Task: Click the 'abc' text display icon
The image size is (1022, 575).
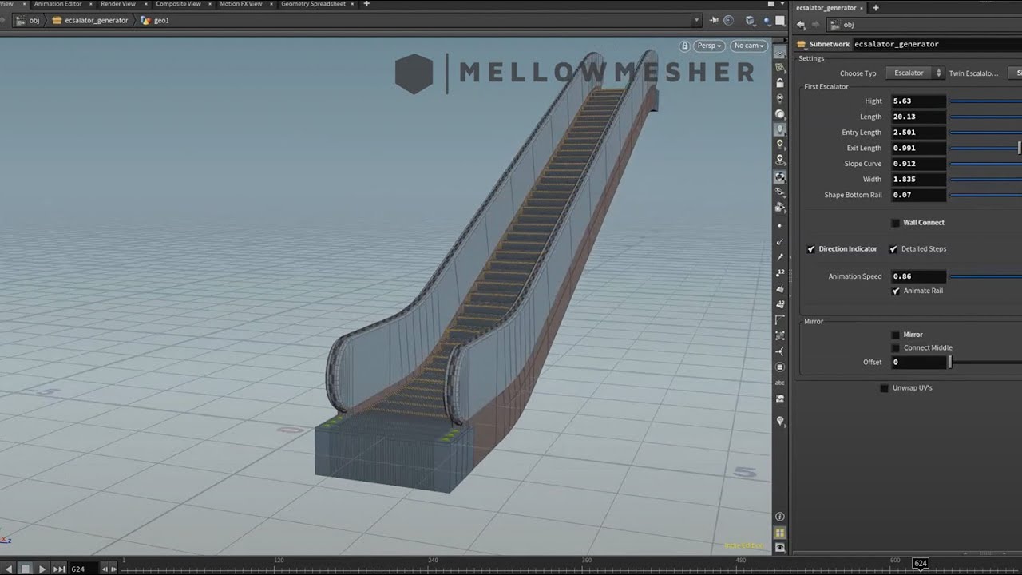Action: 780,383
